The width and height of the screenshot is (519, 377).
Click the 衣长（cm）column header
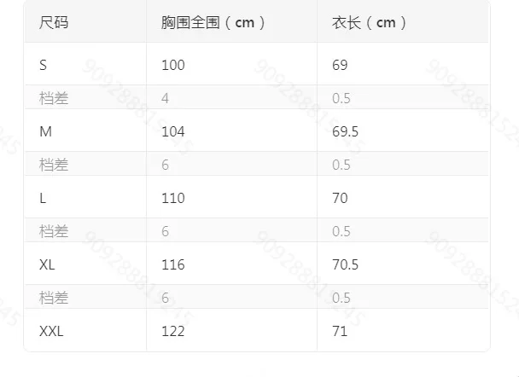coord(369,23)
